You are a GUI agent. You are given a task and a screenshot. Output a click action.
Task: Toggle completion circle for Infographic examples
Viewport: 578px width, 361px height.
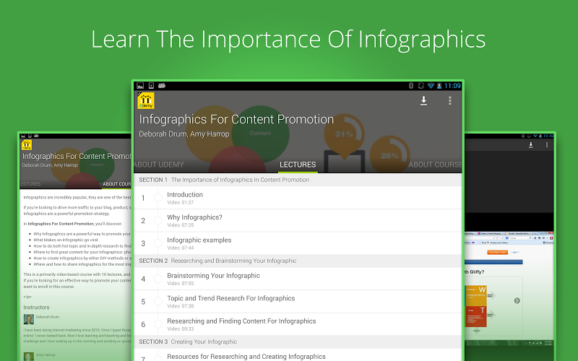pyautogui.click(x=158, y=243)
